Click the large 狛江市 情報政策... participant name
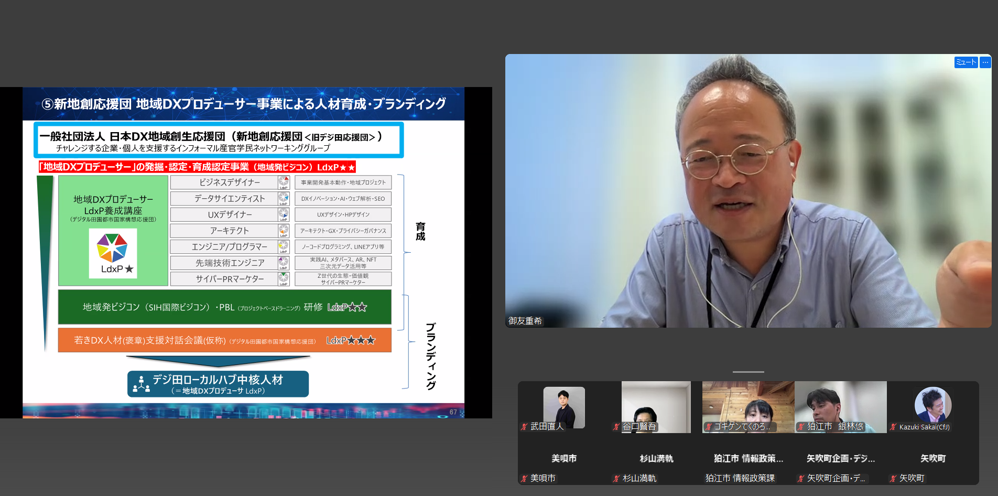Screen dimensions: 998x496 point(748,458)
